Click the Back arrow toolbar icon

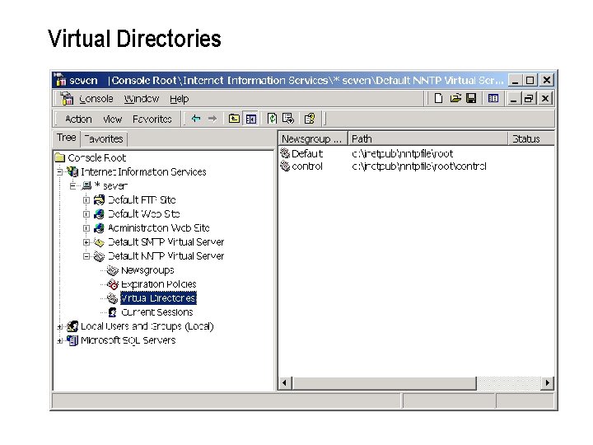click(x=196, y=119)
